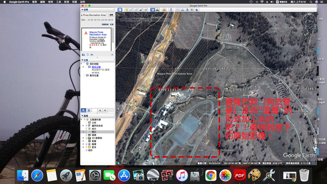Click the Record a Tour icon

(x=146, y=10)
